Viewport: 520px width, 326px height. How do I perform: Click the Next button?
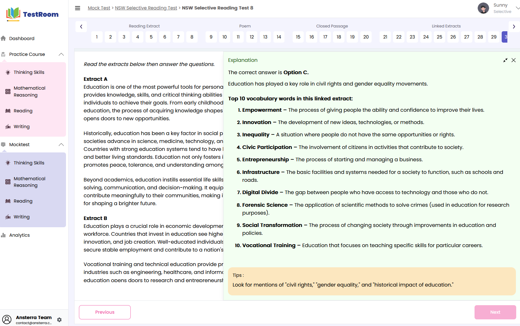(495, 312)
